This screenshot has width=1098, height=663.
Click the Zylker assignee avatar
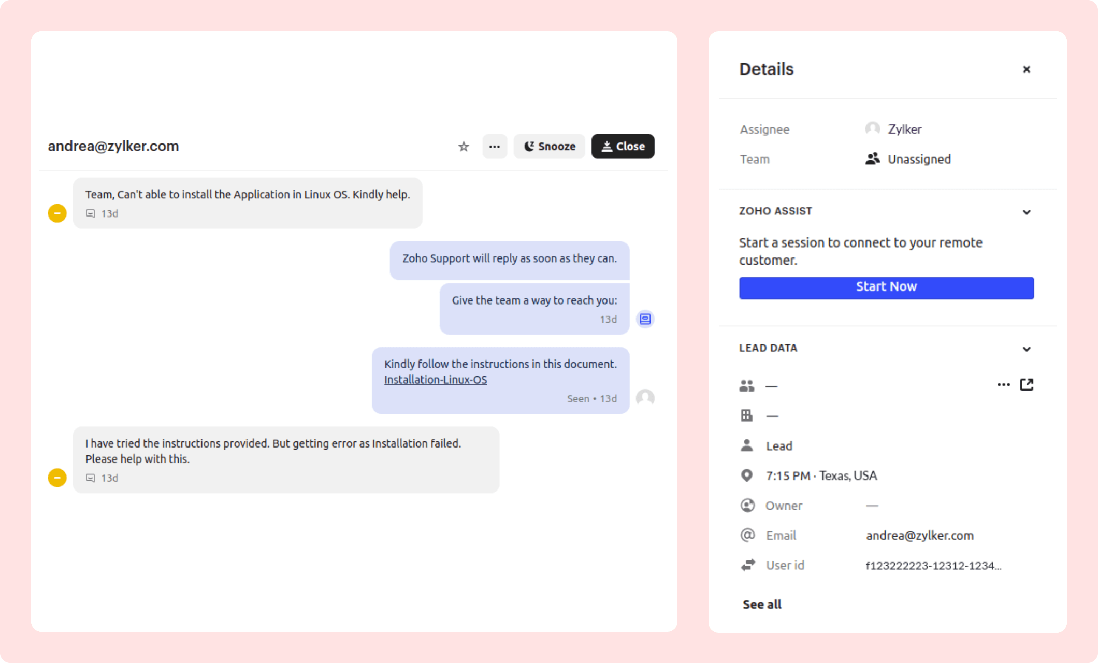(873, 129)
